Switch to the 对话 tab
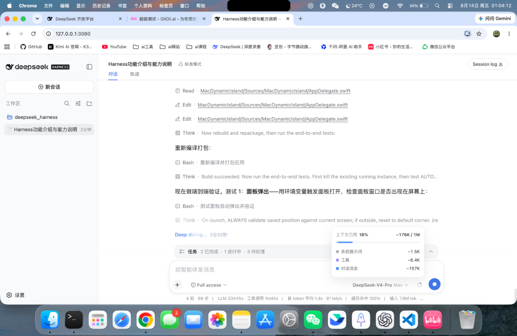This screenshot has height=336, width=517. (x=113, y=74)
